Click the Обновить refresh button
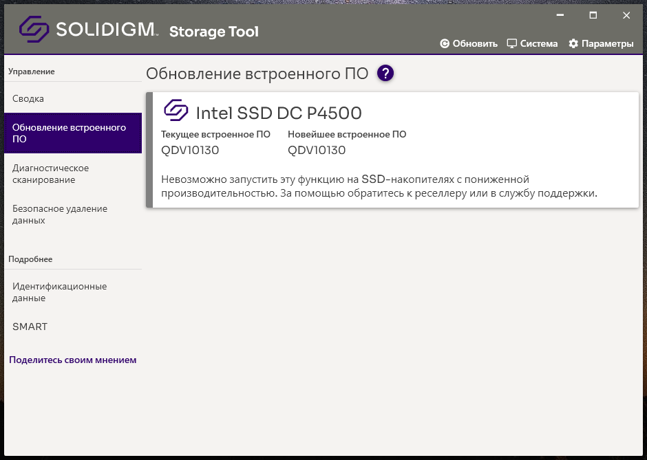 coord(469,44)
